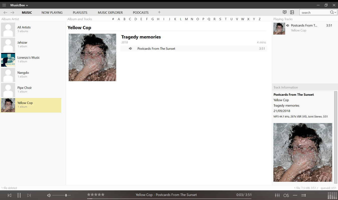Click the Track Information panel scrollbar
This screenshot has height=200, width=338.
coord(336,137)
